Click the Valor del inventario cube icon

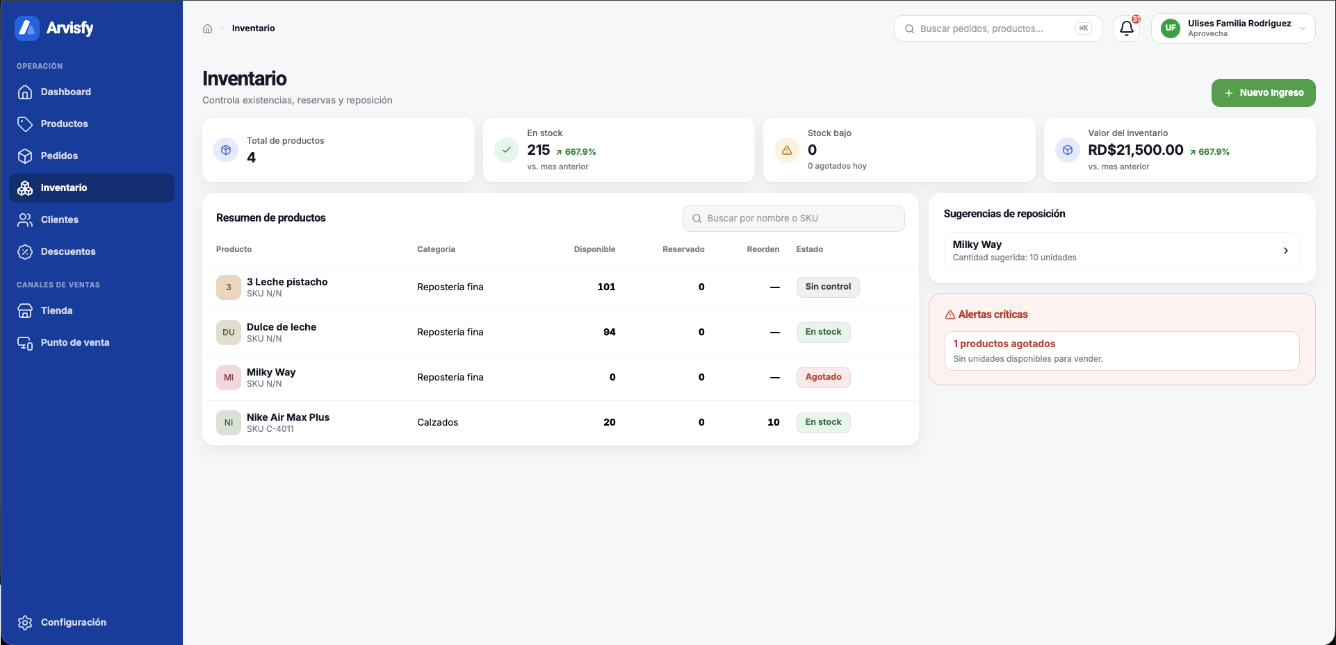pos(1068,150)
